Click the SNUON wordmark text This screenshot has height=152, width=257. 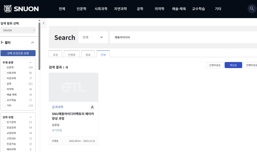pos(26,9)
